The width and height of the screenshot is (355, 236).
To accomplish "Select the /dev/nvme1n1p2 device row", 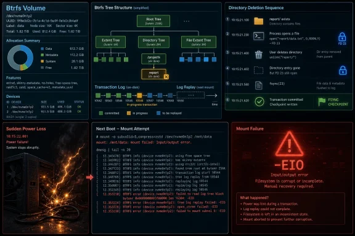I will 45,112.
